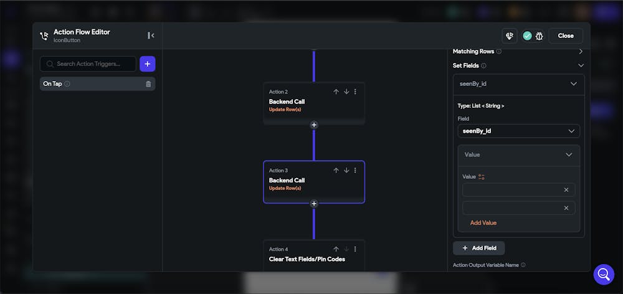623x294 pixels.
Task: Click 'Type: List < String >' text
Action: tap(481, 106)
